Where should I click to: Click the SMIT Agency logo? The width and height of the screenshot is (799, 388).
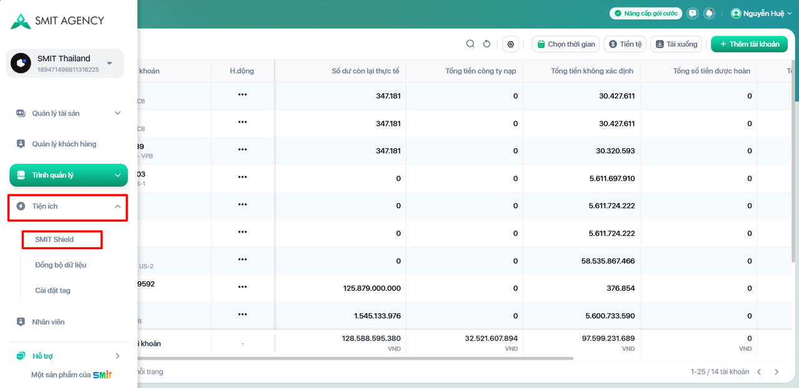[57, 21]
